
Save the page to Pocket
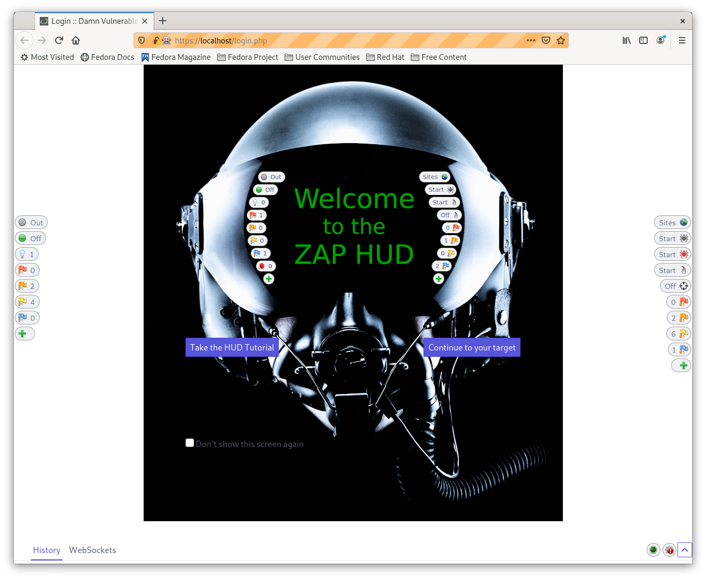point(546,40)
